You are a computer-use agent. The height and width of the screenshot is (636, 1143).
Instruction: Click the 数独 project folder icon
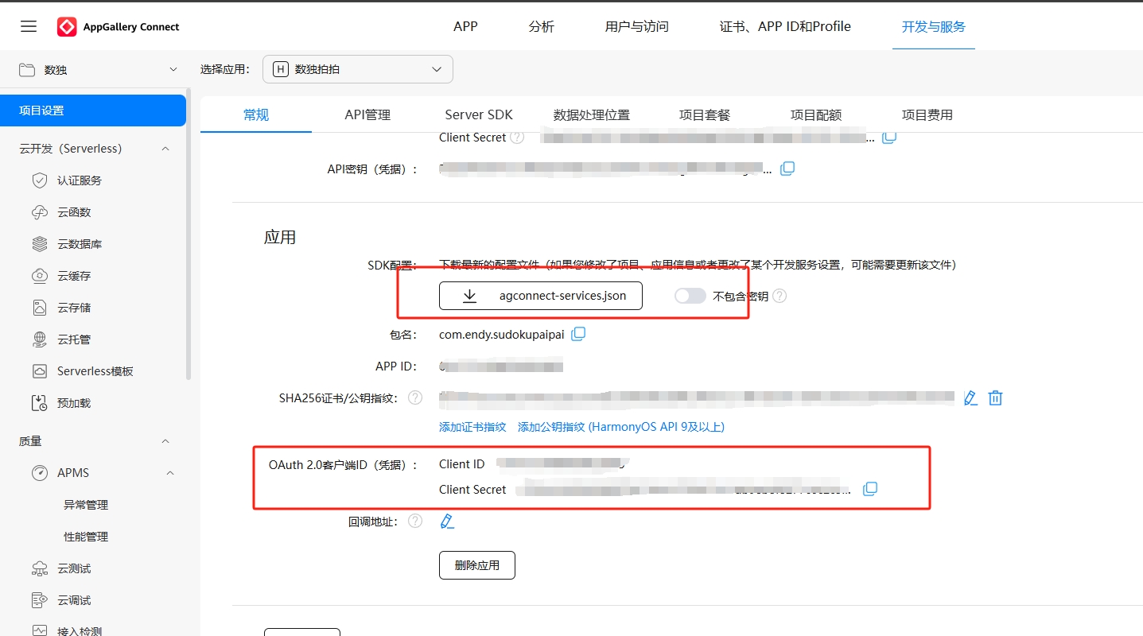[x=27, y=70]
